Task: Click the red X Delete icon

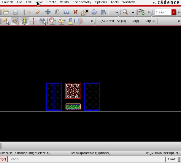Action: pos(75,12)
